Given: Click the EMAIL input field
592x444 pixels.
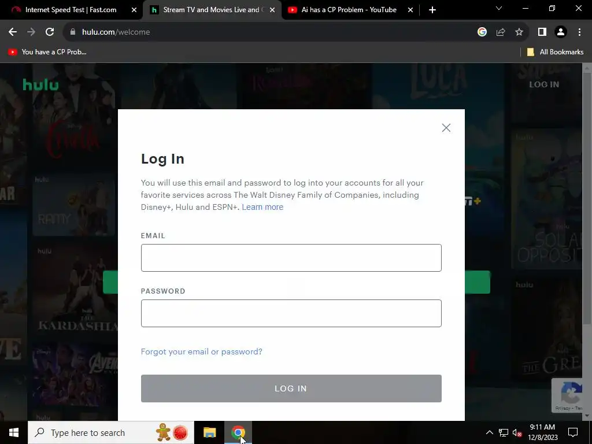Looking at the screenshot, I should tap(291, 258).
